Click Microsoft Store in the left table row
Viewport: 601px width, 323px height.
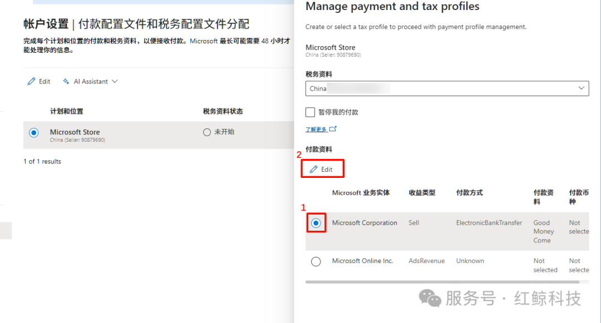(75, 132)
